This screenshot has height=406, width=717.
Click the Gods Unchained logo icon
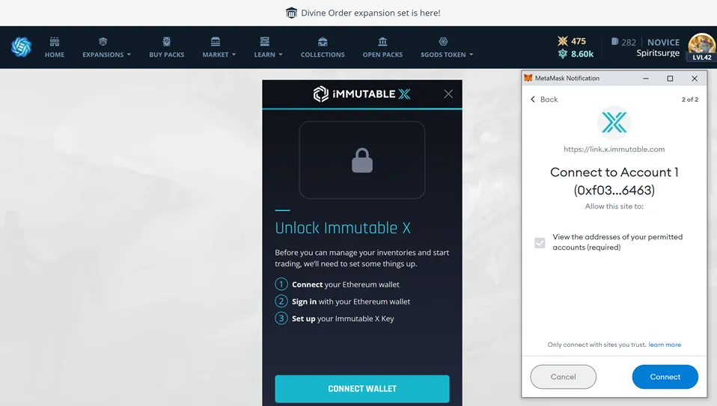click(x=21, y=47)
